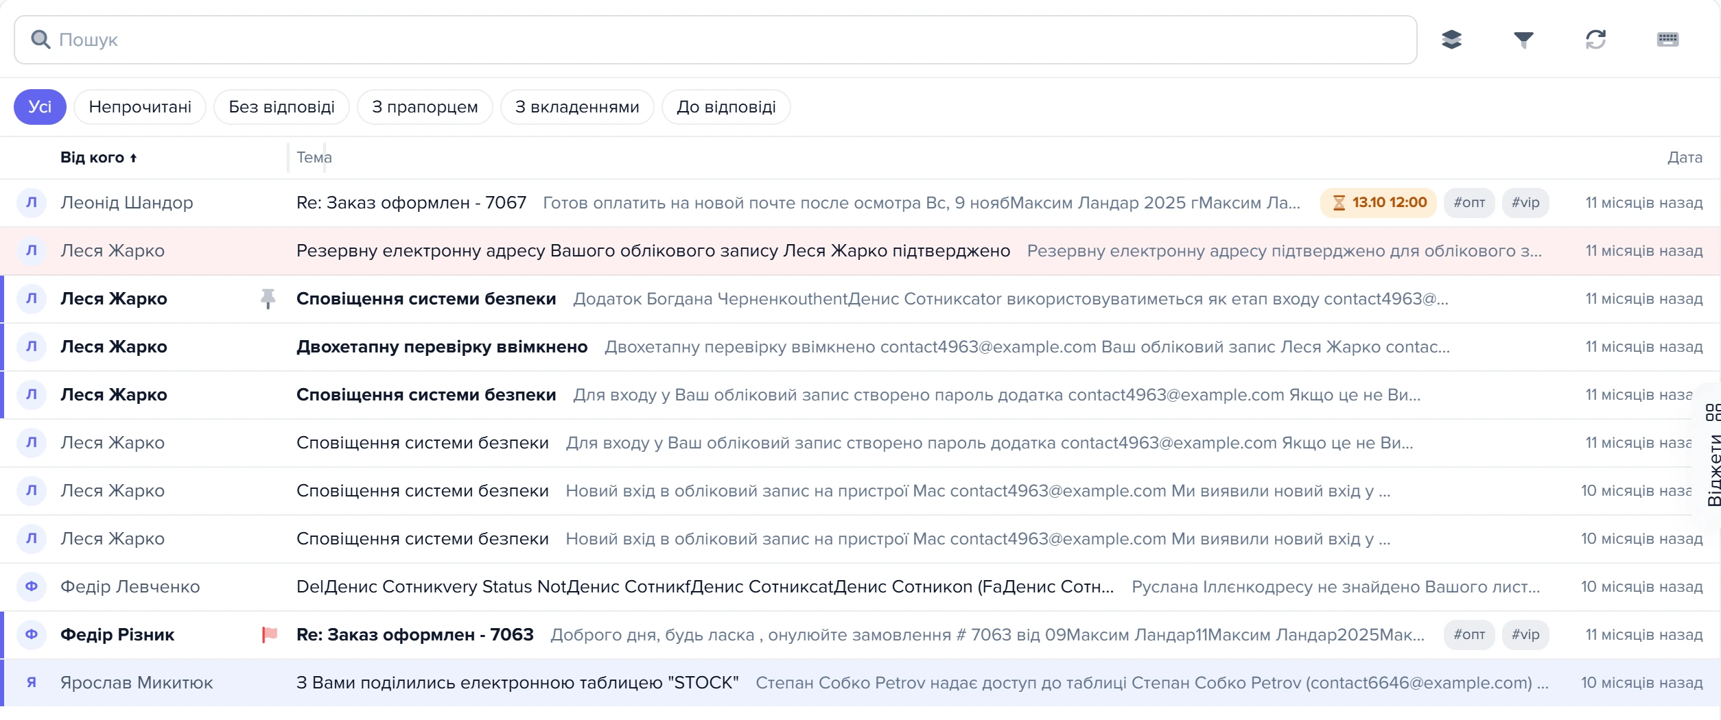Open Федір Левченко delivery status email
Screen dimensions: 1721x720
pyautogui.click(x=860, y=587)
